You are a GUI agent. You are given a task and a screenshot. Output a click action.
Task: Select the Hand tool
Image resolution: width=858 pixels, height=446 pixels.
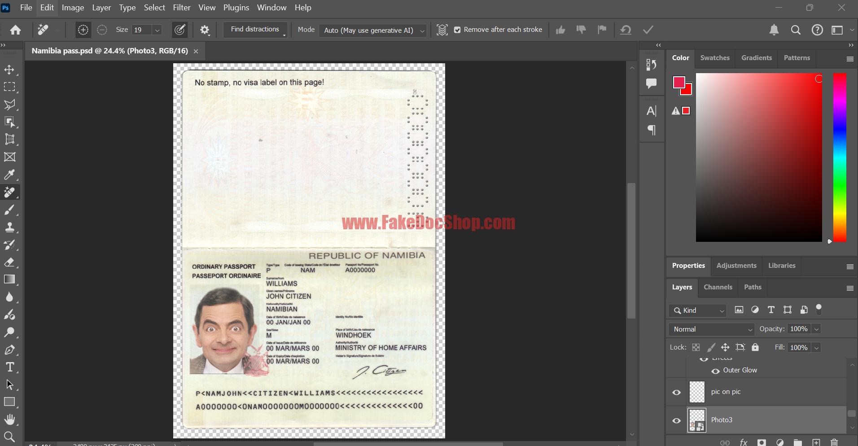[x=9, y=420]
